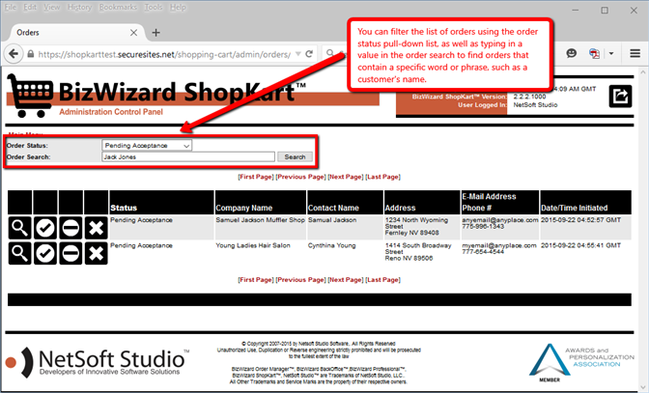
Task: Click the Search button
Action: [295, 156]
